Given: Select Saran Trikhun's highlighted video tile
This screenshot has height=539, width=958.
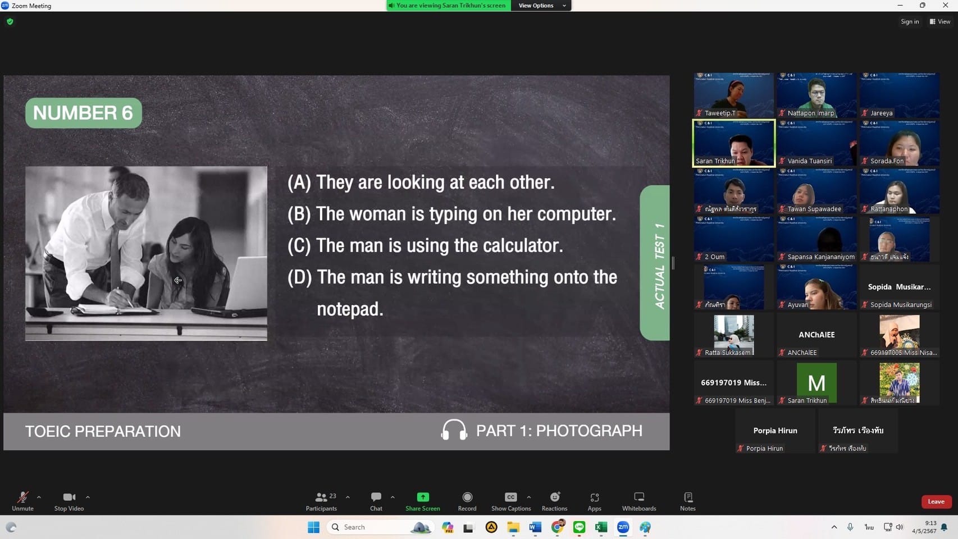Looking at the screenshot, I should (x=733, y=143).
